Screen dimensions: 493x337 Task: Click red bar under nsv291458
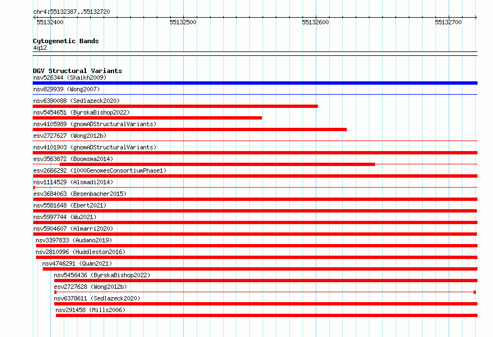(266, 315)
